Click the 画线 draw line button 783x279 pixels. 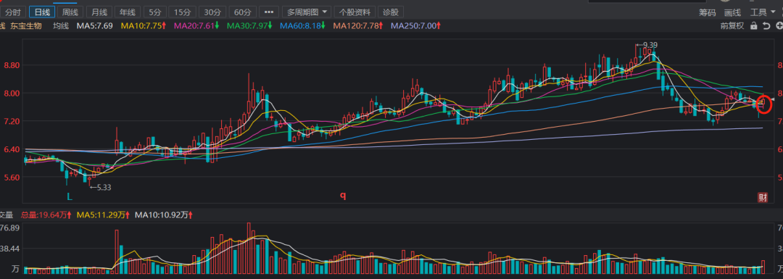(732, 12)
